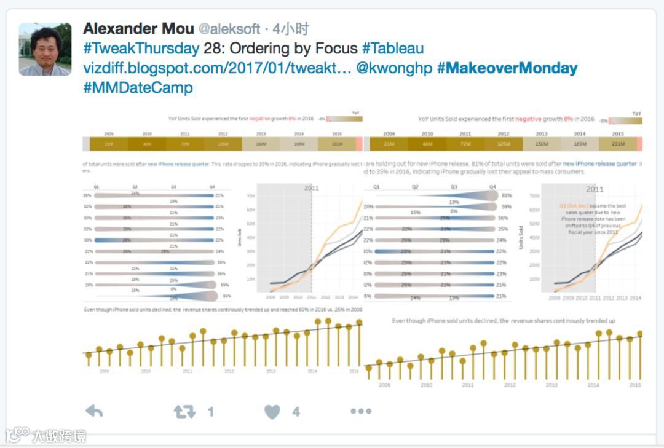
Task: Click the left image's YoY color legend
Action: click(x=344, y=119)
